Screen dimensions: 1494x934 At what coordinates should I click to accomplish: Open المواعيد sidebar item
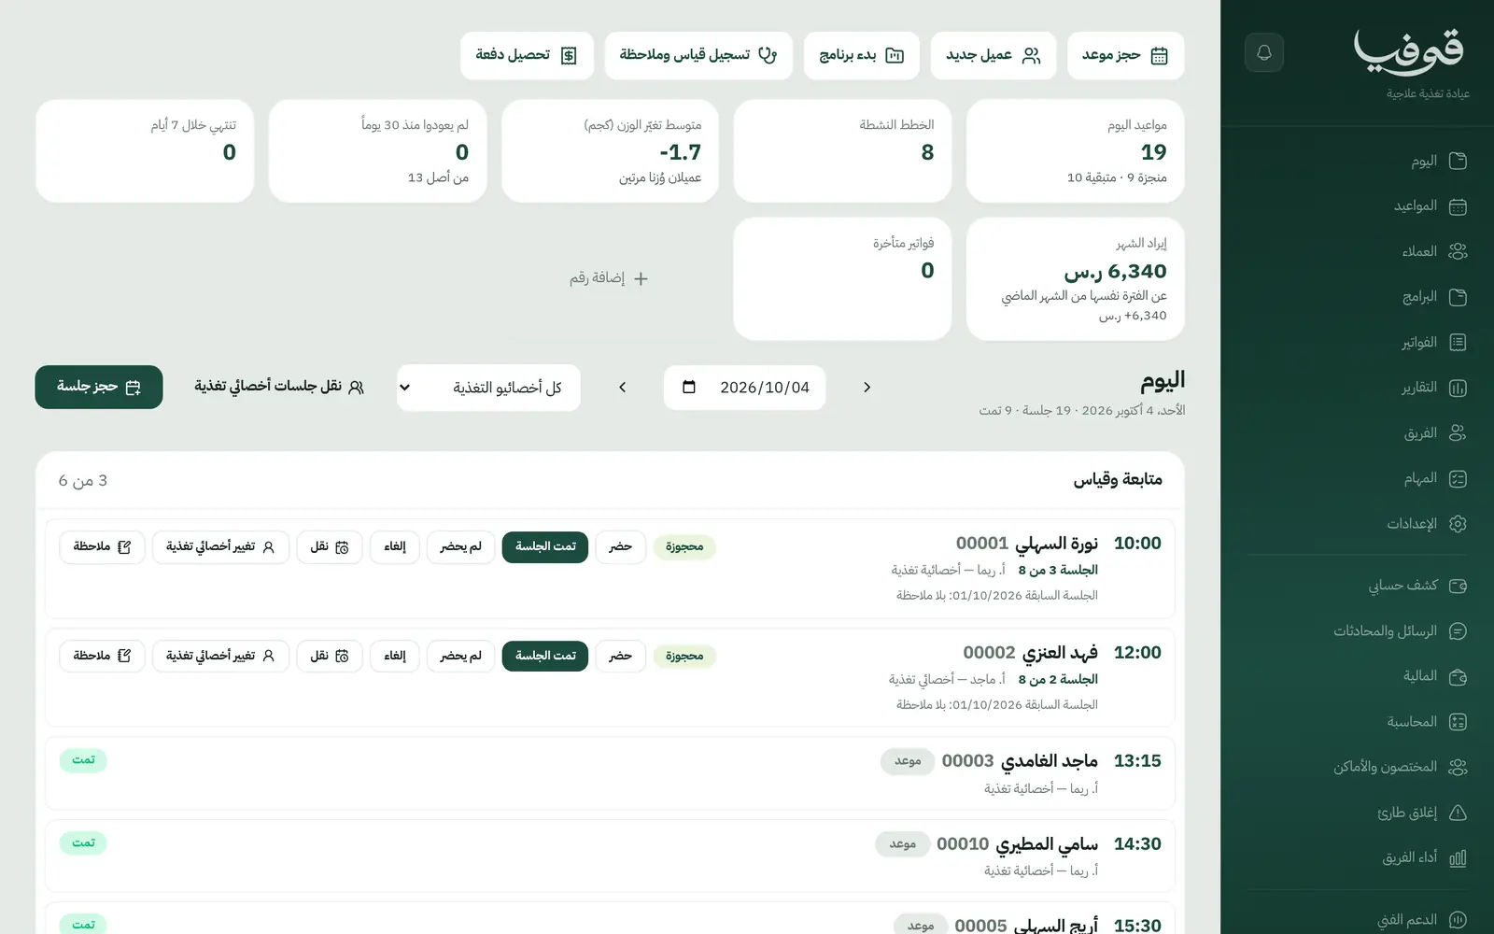[1357, 205]
